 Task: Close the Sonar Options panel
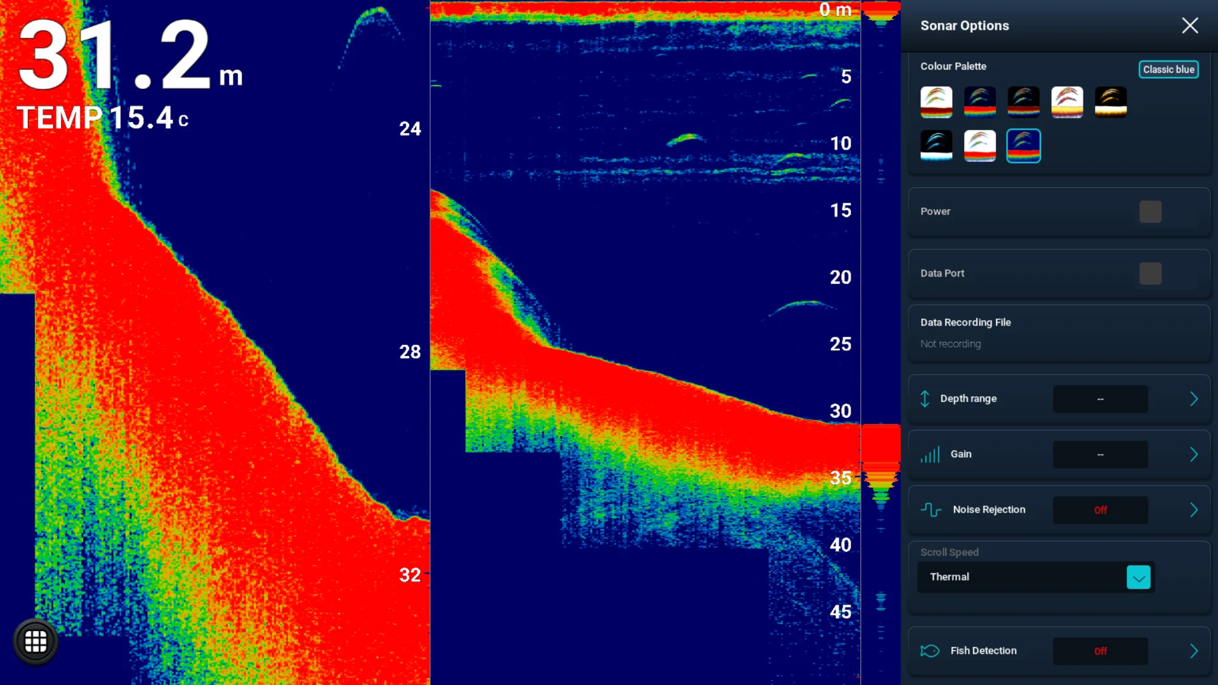click(1190, 25)
